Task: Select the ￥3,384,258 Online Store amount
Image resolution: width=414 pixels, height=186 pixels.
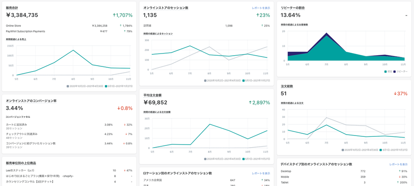Action: 100,26
